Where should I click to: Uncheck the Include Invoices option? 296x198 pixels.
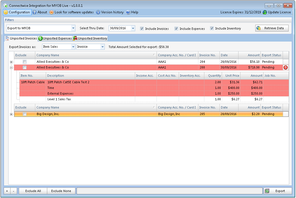[x=141, y=28]
